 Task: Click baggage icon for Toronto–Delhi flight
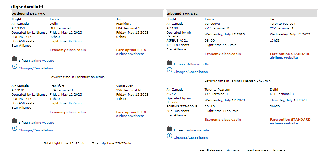pos(169,128)
